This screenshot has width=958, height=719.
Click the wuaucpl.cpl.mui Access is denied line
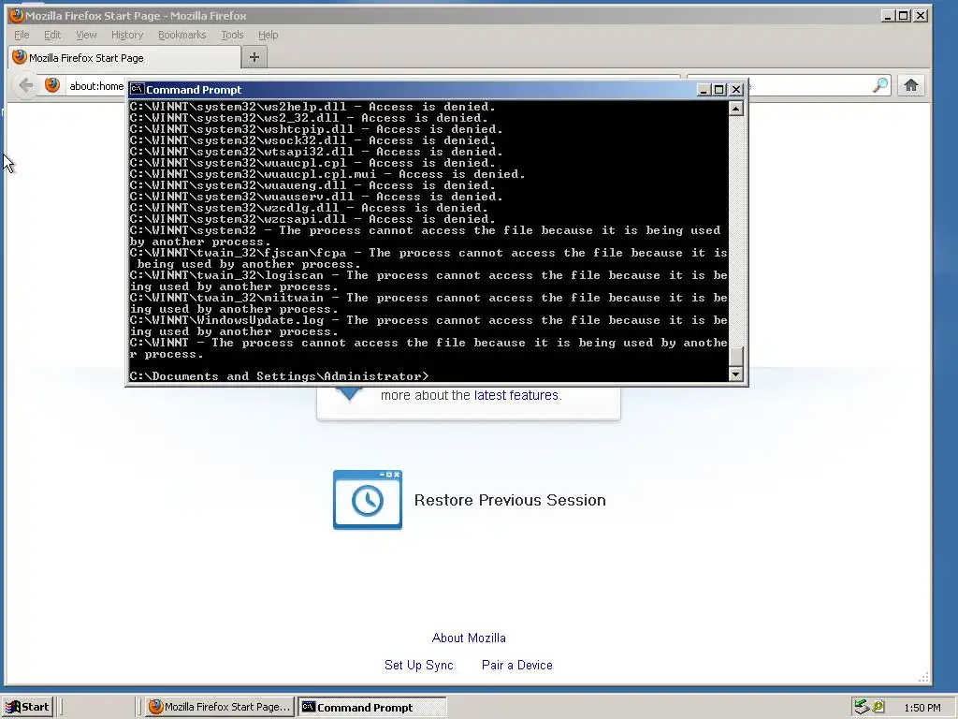pyautogui.click(x=327, y=173)
